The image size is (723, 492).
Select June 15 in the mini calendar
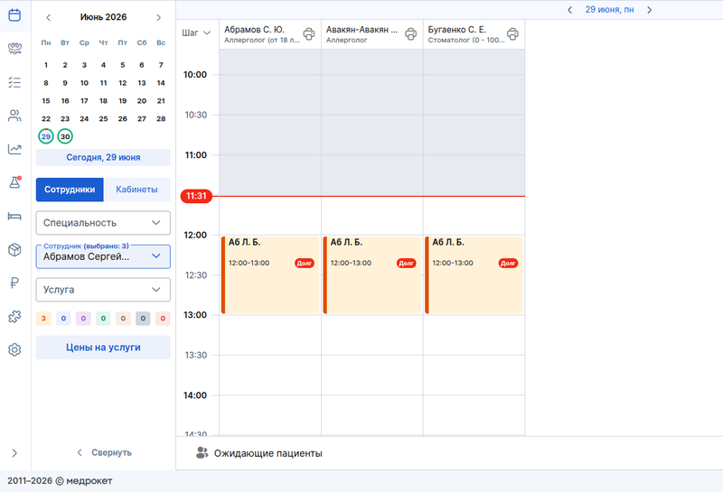click(46, 101)
